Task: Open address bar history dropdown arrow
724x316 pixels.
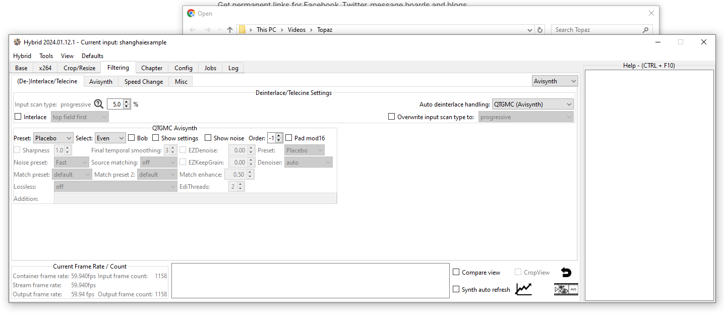Action: [x=529, y=30]
